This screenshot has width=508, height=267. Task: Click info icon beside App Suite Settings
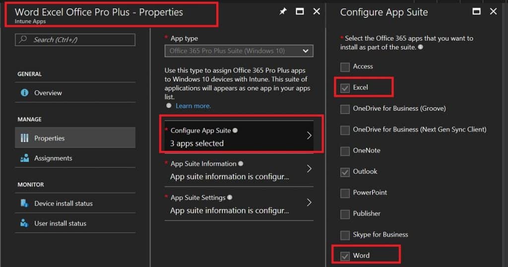[230, 198]
